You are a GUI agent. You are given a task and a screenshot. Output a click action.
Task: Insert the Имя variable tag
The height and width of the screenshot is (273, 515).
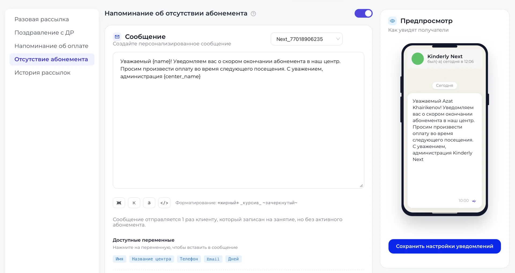click(x=119, y=259)
